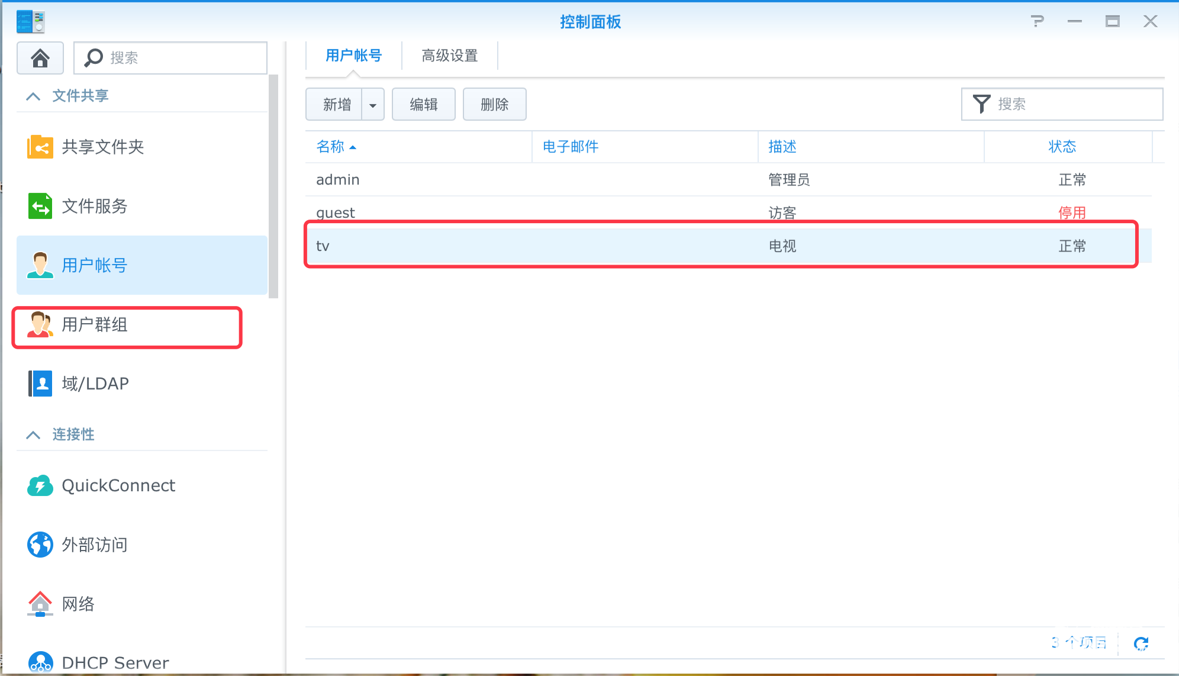Click the Control Panel app icon in title bar
Screen dimensions: 1179x676
[x=30, y=21]
